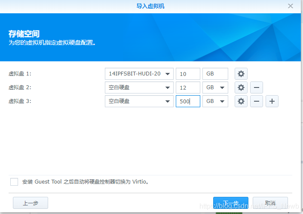Click the 为您的虚拟机指定虚拟硬盘配置 subtitle
Screen dimensions: 303x214
[x=52, y=42]
